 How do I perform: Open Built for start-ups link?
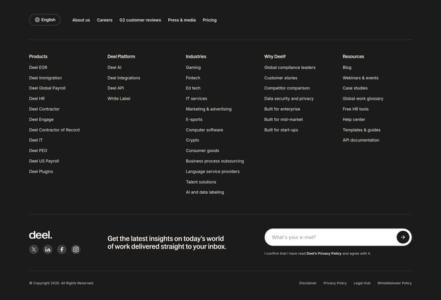pyautogui.click(x=281, y=130)
